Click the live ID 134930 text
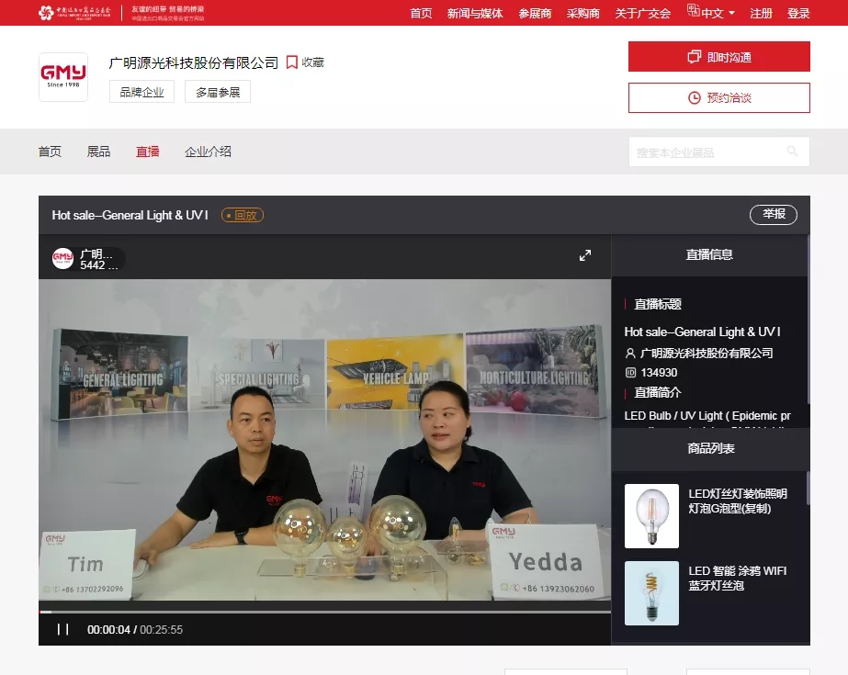This screenshot has width=848, height=675. coord(659,372)
